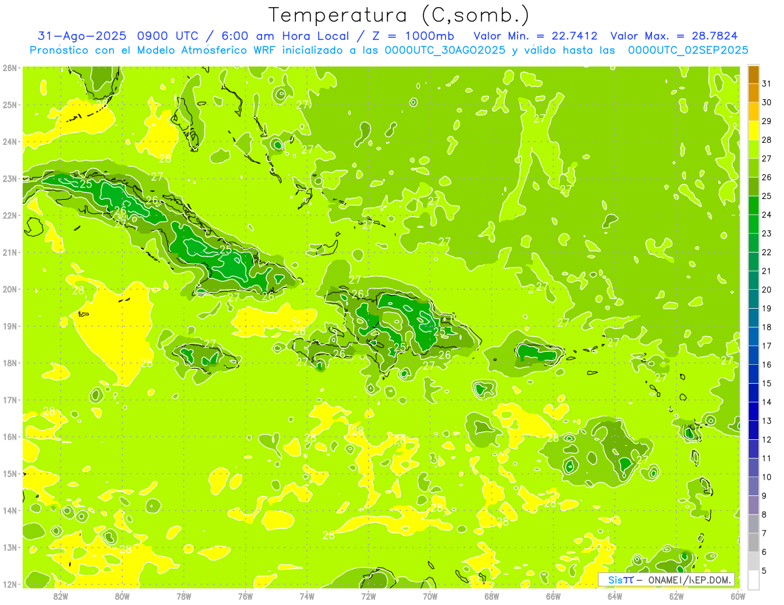Click the brown top swatch above 31

coord(753,74)
